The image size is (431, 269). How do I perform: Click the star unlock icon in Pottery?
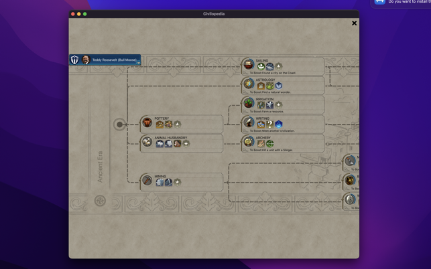(177, 124)
